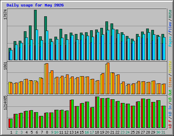Click day label 19 on x-axis
This screenshot has height=136, width=174.
[x=102, y=132]
